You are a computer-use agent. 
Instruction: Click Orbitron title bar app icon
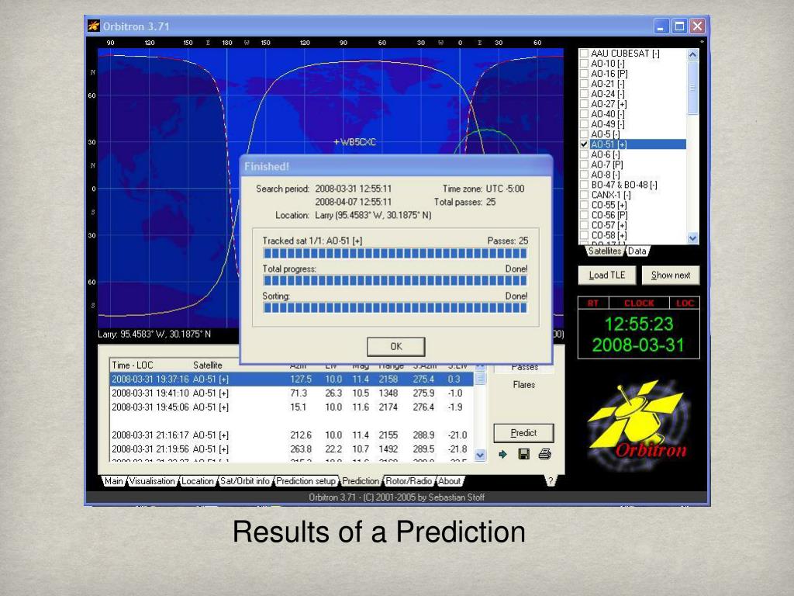(x=94, y=26)
